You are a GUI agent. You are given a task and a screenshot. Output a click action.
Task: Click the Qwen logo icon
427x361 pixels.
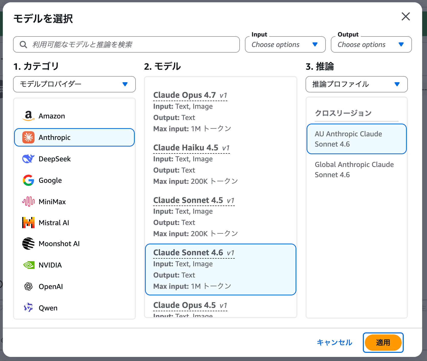[x=28, y=308]
